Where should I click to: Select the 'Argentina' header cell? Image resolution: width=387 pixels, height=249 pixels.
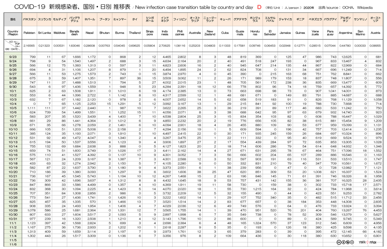345,33
